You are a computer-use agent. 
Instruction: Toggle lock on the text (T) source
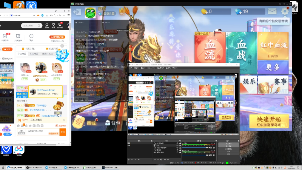[180, 145]
